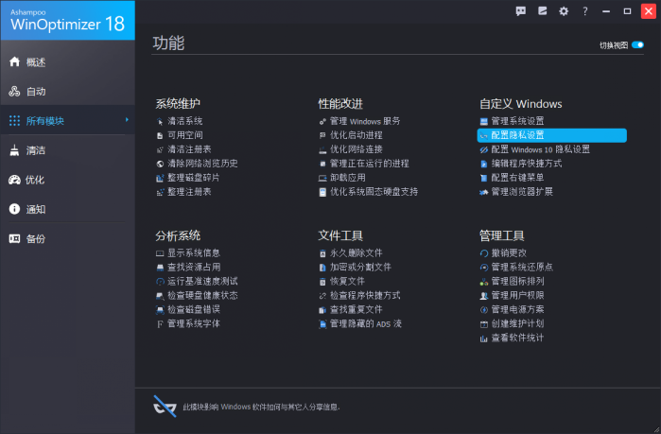
Task: Click the icon beside 管理图标排列
Action: [484, 282]
